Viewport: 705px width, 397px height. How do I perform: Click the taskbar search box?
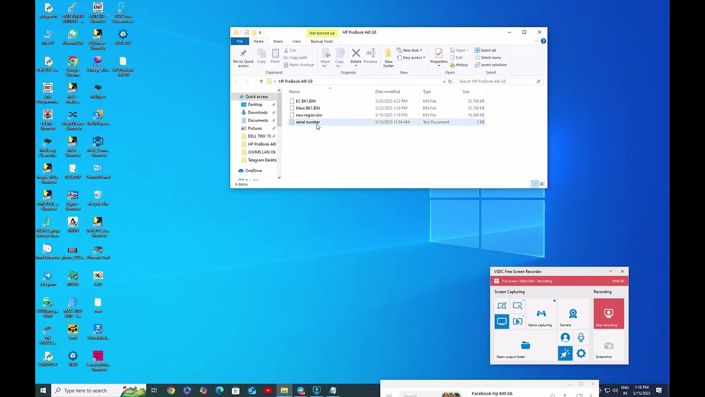(99, 390)
